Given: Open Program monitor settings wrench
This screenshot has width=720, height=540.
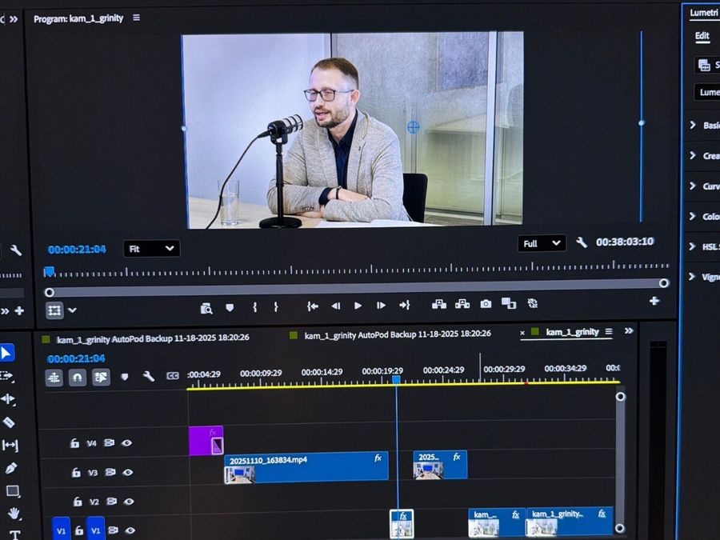Looking at the screenshot, I should click(x=582, y=242).
